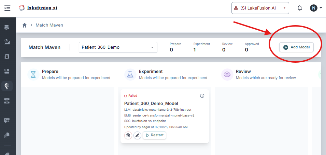Click the Match Maven breadcrumb
The image size is (326, 155).
[49, 25]
